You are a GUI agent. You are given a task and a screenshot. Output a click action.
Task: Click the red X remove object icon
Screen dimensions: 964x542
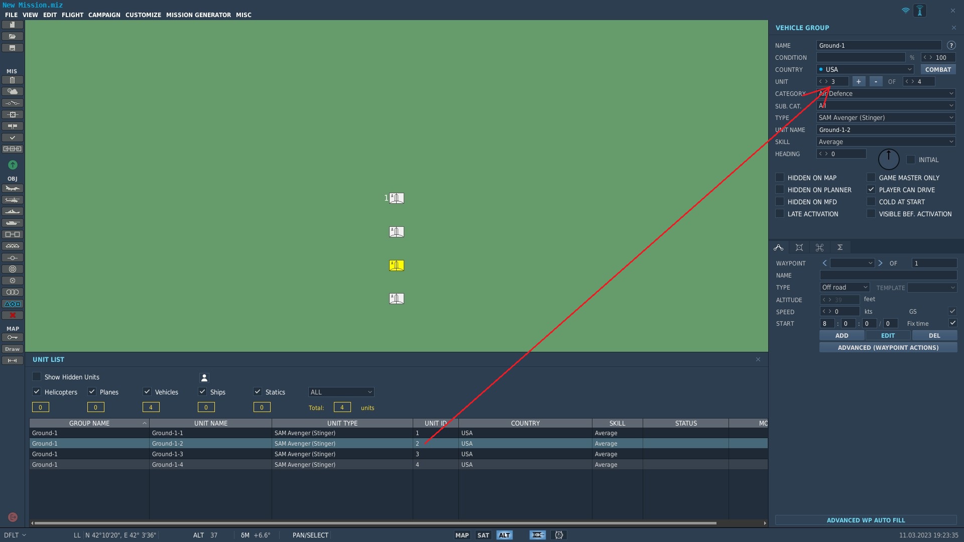(x=12, y=315)
